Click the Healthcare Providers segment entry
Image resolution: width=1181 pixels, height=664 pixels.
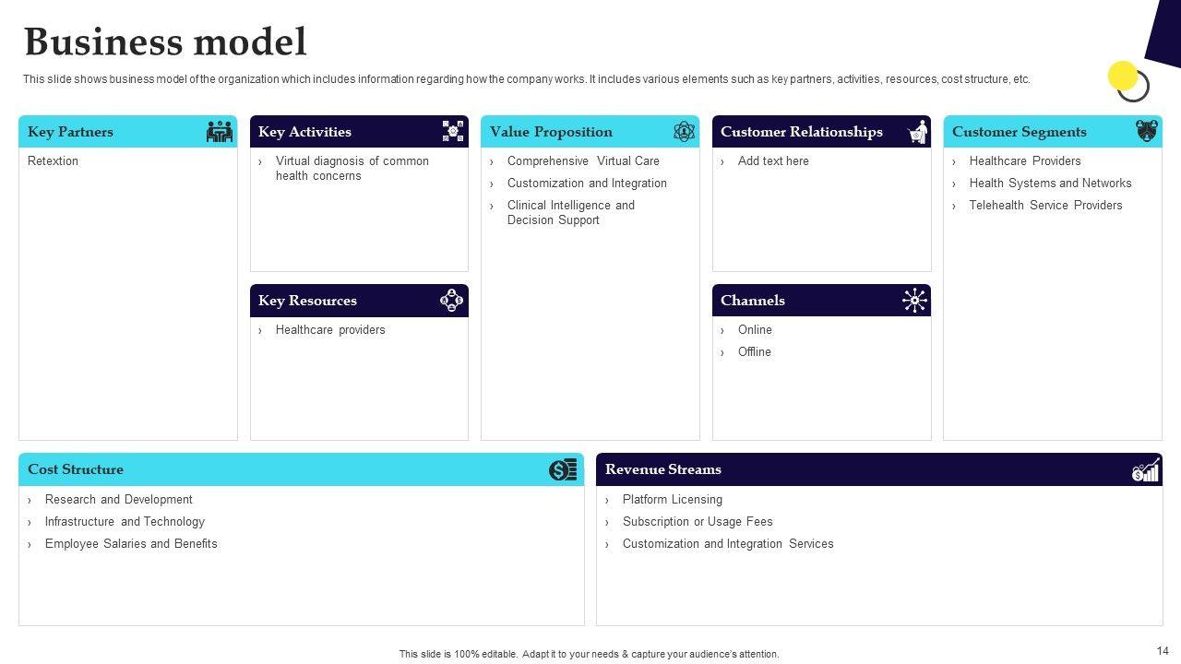tap(1024, 161)
